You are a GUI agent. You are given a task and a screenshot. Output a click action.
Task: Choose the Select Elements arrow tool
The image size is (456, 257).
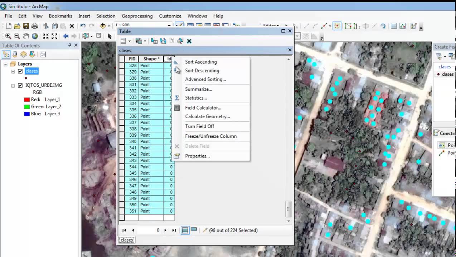[110, 36]
